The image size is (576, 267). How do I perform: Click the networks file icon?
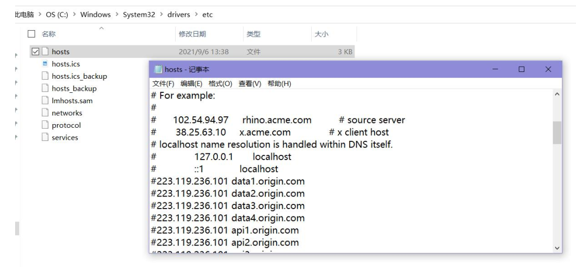pyautogui.click(x=45, y=113)
